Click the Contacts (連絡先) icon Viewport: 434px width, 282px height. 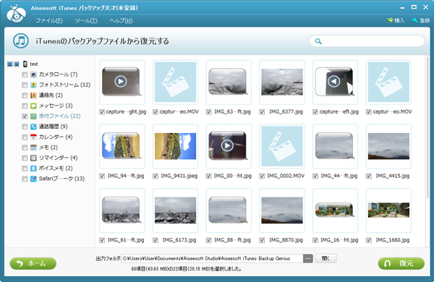point(33,95)
